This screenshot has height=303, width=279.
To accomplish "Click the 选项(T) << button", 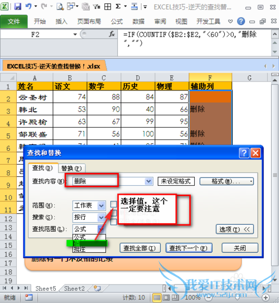I will pos(234,229).
